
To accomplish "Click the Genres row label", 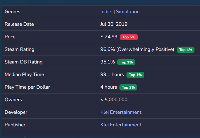I will pyautogui.click(x=12, y=12).
